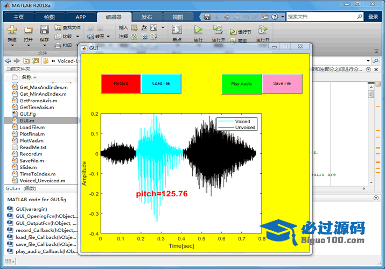Click the folder search magnifier icon at the address bar's right end

[x=376, y=61]
